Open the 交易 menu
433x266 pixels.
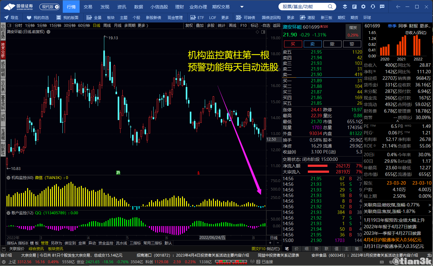click(88, 7)
